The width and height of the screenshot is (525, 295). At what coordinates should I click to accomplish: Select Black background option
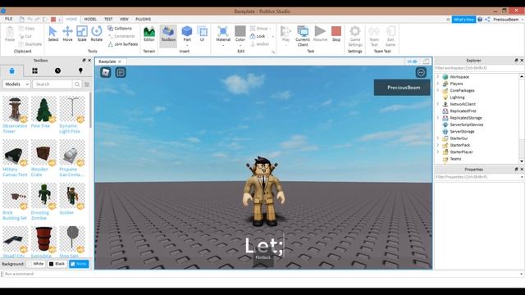[57, 264]
